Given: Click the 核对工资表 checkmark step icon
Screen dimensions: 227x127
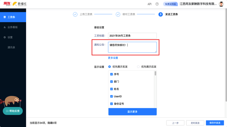Looking at the screenshot, I should coord(118,14).
